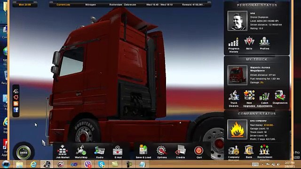Open New Upgrades shop

coord(249,99)
